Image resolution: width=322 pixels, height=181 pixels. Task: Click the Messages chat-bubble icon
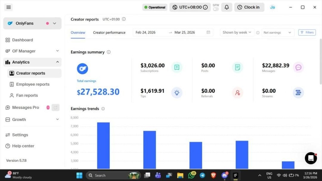[x=298, y=67]
